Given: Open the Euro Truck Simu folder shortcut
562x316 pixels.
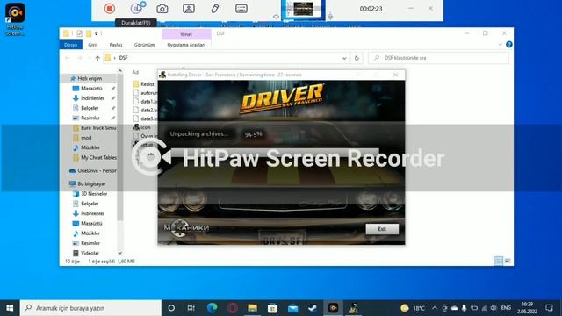Looking at the screenshot, I should (x=98, y=128).
